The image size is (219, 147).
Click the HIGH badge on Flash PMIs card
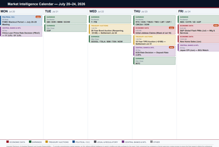tap(216, 25)
